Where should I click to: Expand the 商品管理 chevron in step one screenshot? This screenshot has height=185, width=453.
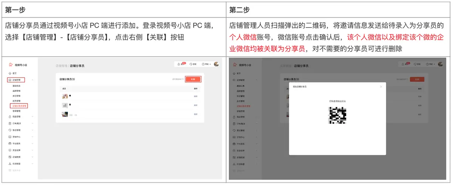[x=33, y=117]
